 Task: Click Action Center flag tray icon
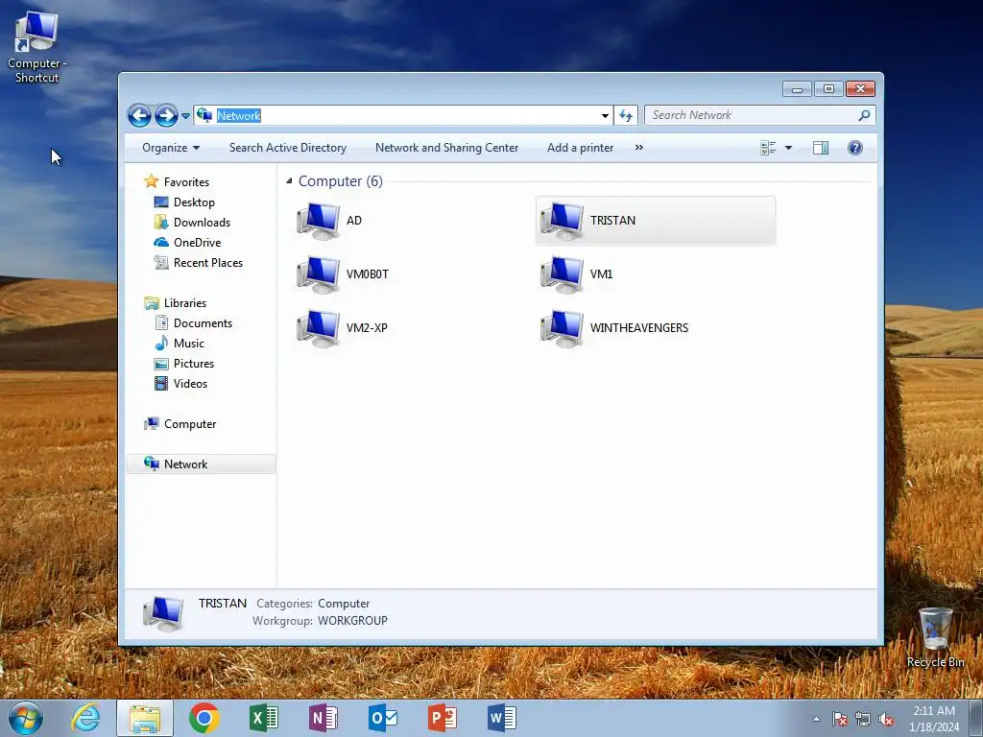coord(839,719)
